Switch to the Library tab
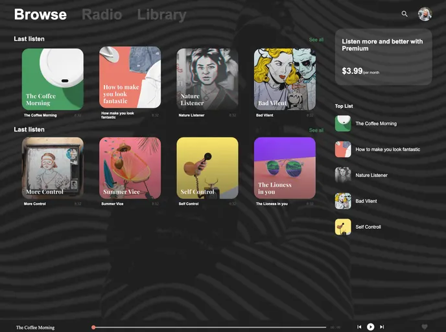This screenshot has width=446, height=332. 161,15
